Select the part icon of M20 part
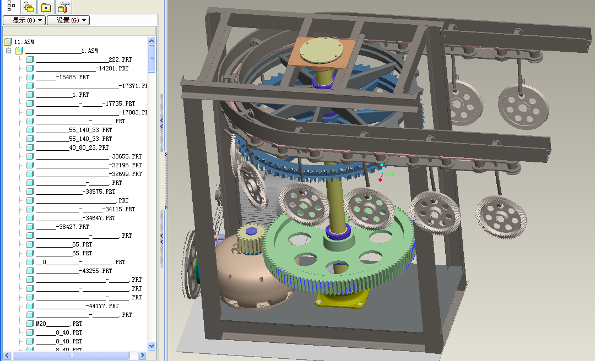Screen dimensions: 595x361 pyautogui.click(x=30, y=324)
